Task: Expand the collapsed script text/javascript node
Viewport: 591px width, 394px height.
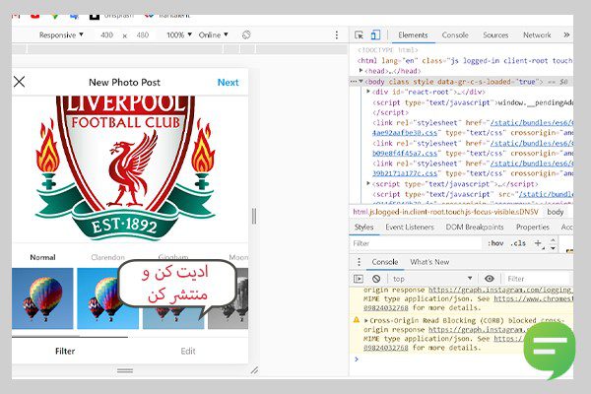Action: click(368, 183)
